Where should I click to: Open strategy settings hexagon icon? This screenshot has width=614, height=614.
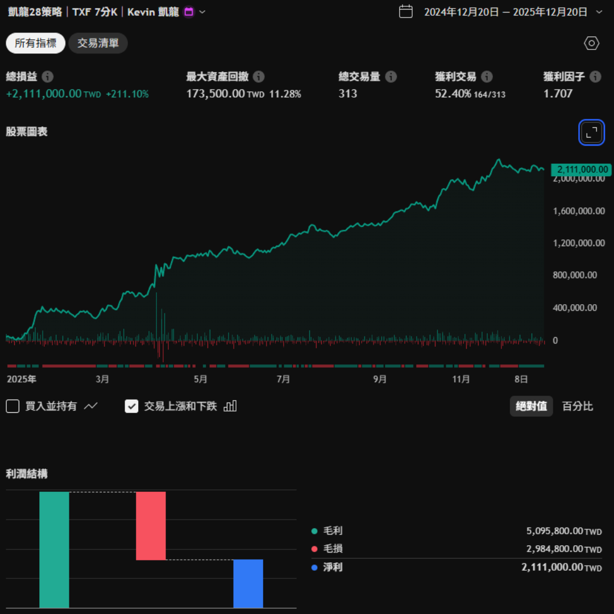tap(591, 43)
